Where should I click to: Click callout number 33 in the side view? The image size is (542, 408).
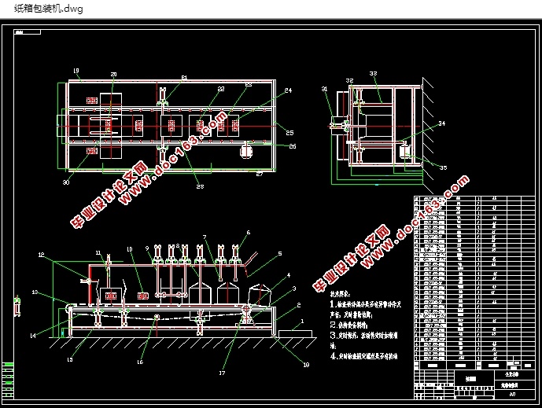pyautogui.click(x=374, y=73)
